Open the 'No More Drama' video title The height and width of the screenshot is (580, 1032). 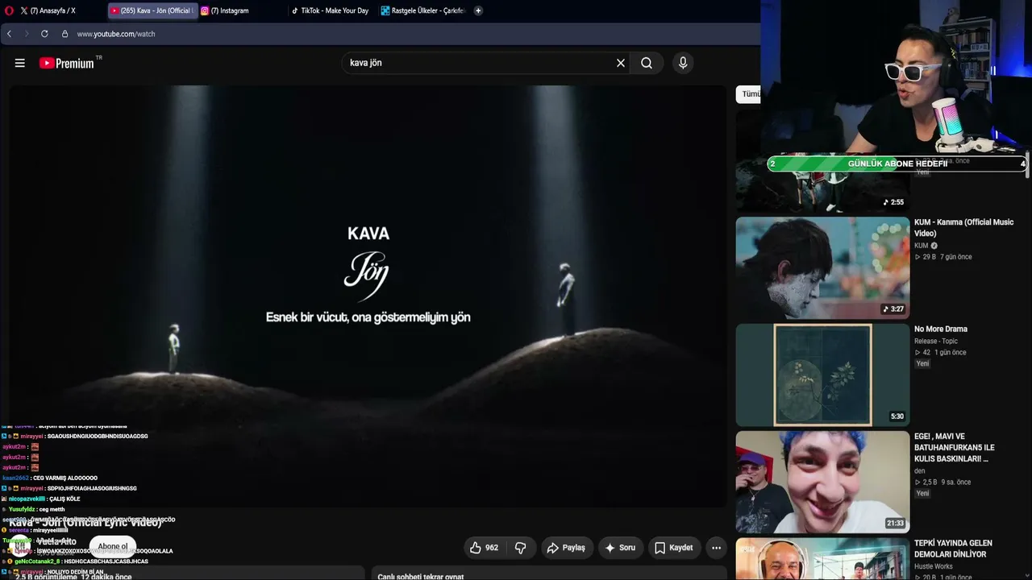pos(941,329)
